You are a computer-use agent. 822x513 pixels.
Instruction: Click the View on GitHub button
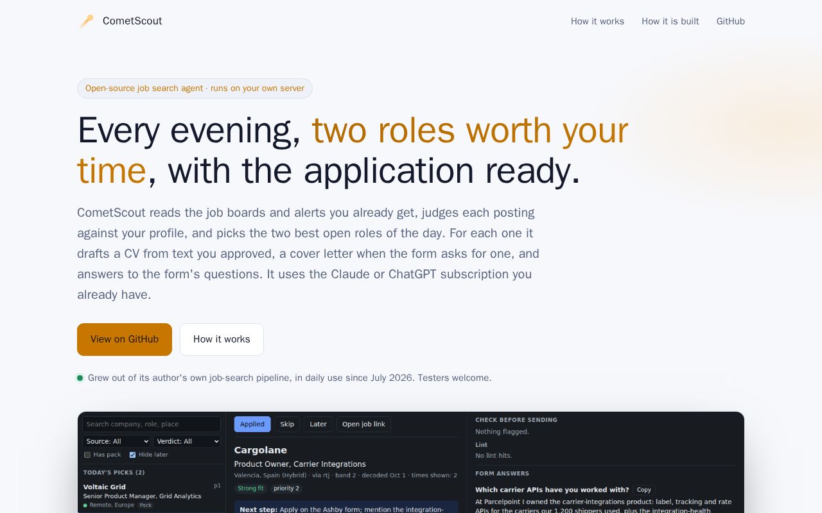(125, 339)
